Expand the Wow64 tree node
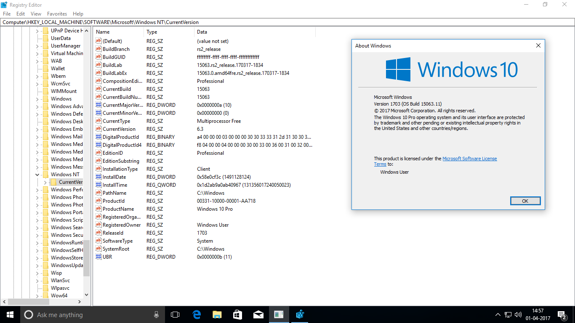Image resolution: width=575 pixels, height=323 pixels. click(x=37, y=296)
